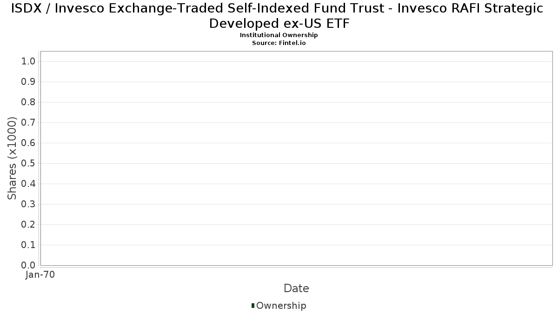Click the Source: Fintel.io text
Image resolution: width=558 pixels, height=313 pixels.
click(x=279, y=43)
